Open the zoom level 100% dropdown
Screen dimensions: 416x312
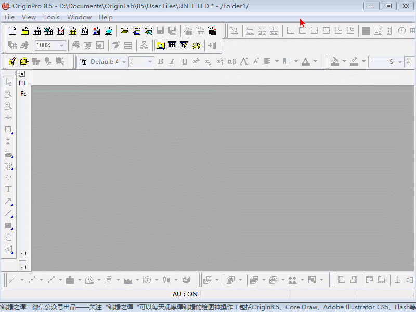[61, 46]
